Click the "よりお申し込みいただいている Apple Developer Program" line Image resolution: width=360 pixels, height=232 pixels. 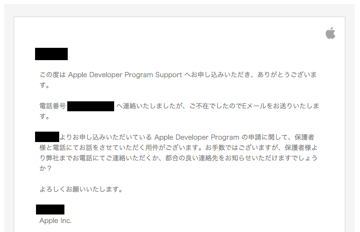pos(187,137)
